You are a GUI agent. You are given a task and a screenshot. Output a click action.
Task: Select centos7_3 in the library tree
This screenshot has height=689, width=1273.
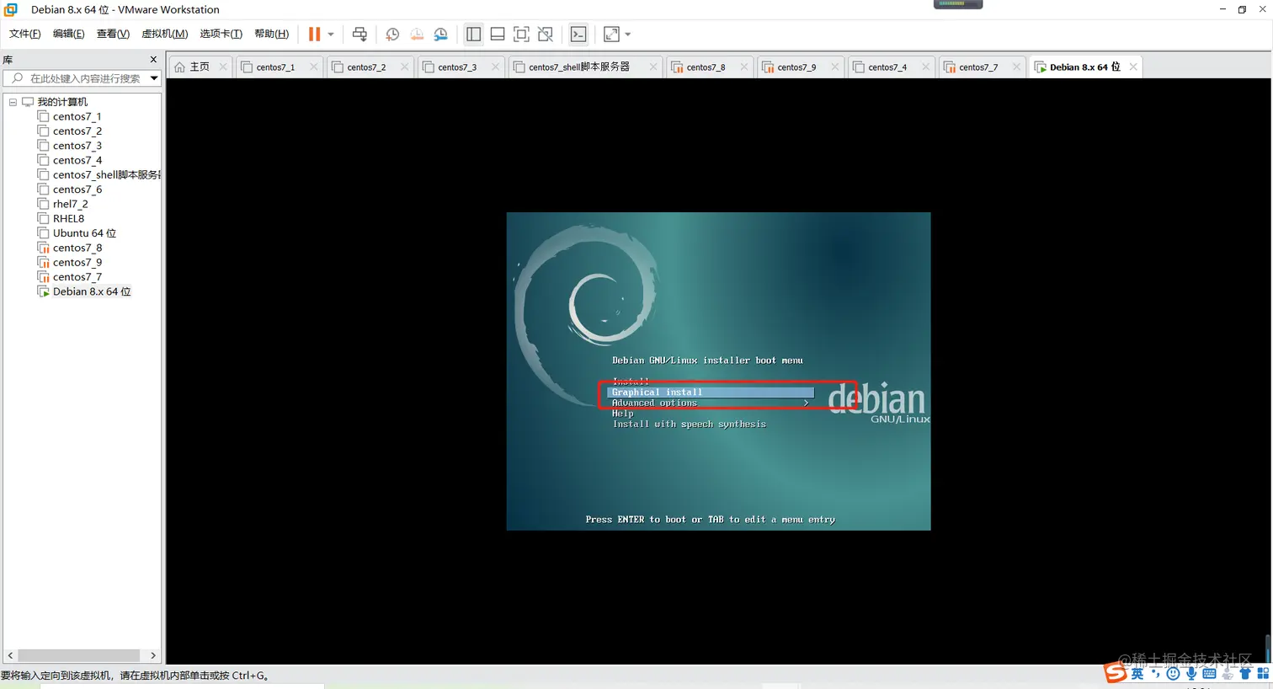[77, 146]
